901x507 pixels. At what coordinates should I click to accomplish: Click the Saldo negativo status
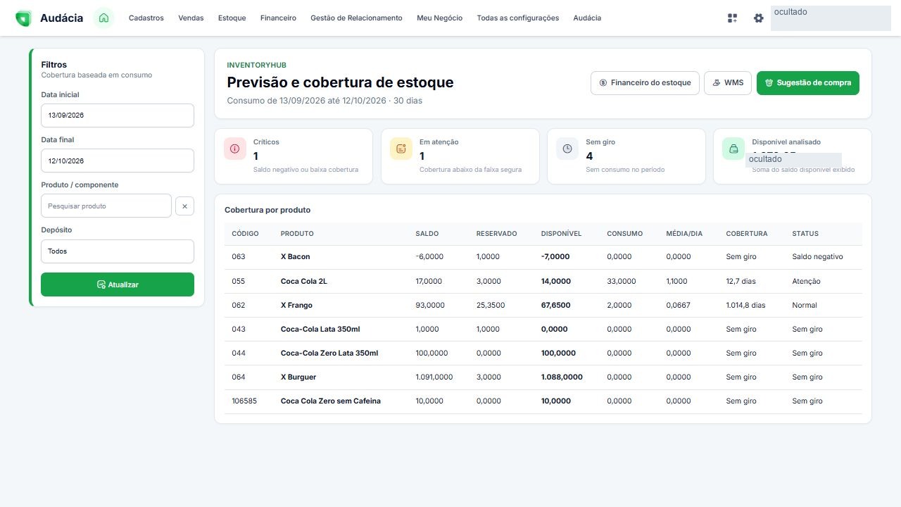pos(817,257)
